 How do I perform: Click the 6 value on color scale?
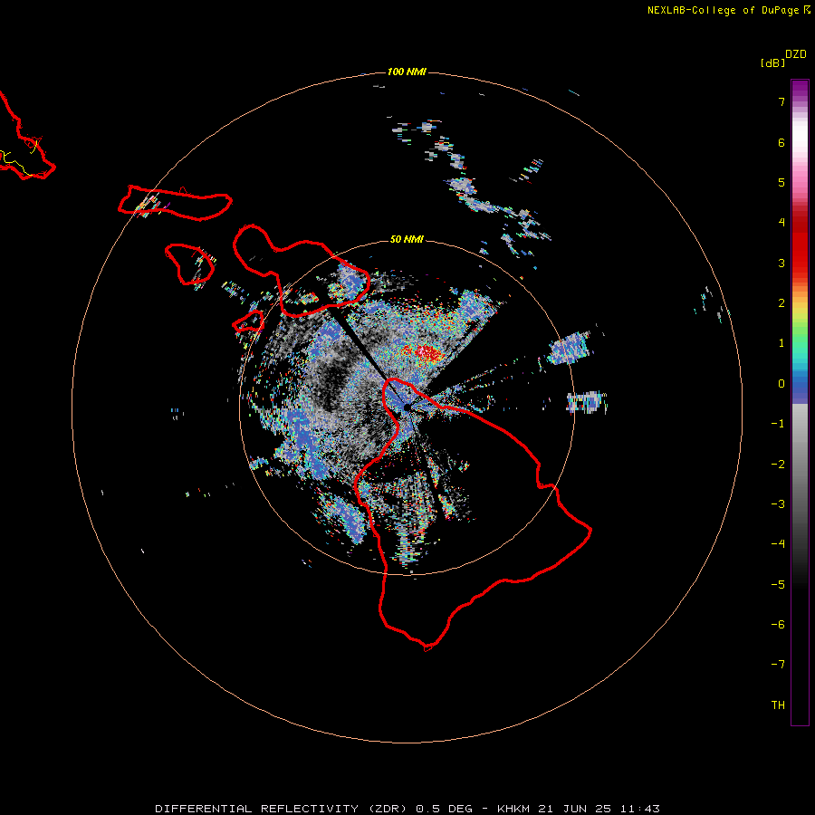point(781,142)
